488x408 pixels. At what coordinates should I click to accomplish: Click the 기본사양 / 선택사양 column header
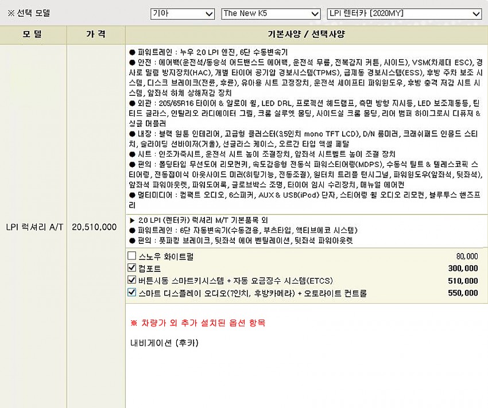click(x=306, y=34)
